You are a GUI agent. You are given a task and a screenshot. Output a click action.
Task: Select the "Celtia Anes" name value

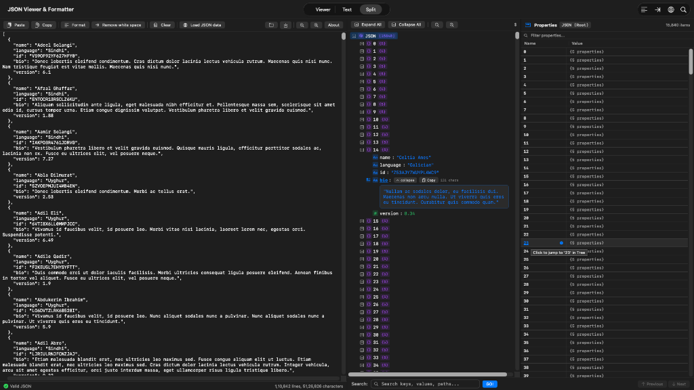[413, 157]
